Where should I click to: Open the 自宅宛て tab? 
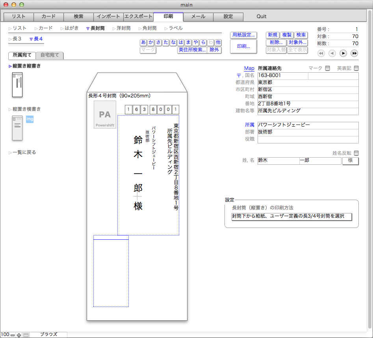(x=50, y=55)
